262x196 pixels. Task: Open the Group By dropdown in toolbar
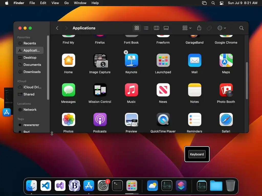click(187, 28)
